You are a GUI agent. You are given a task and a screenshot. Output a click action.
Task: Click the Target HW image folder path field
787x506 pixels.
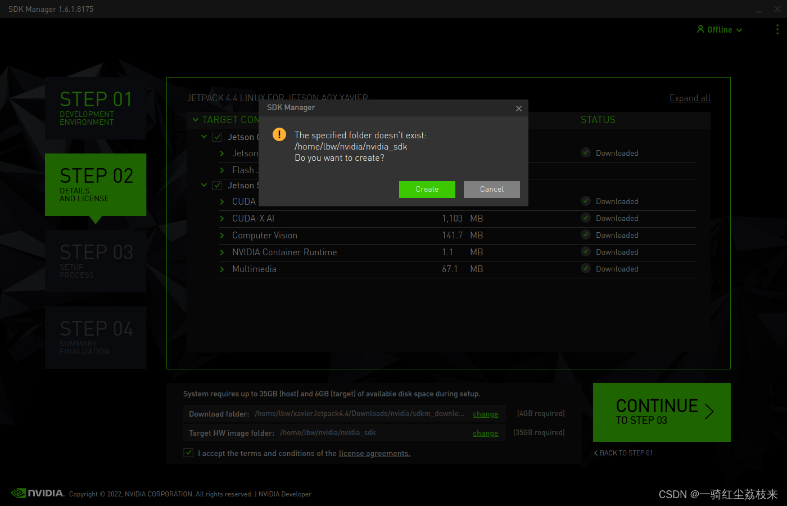tap(328, 432)
